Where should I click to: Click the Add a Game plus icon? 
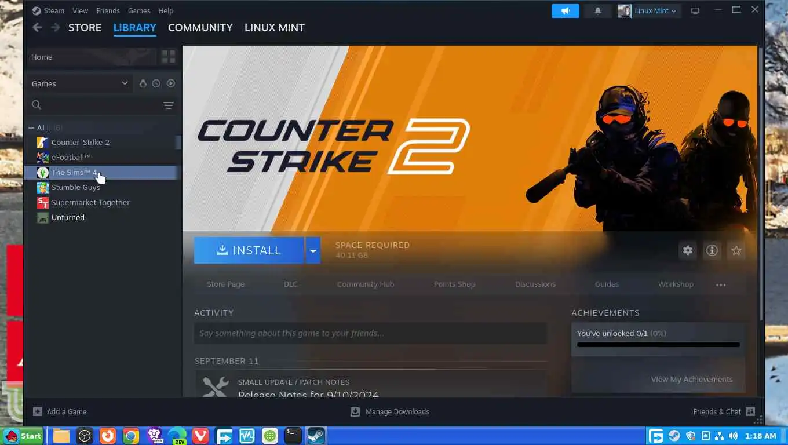(38, 411)
